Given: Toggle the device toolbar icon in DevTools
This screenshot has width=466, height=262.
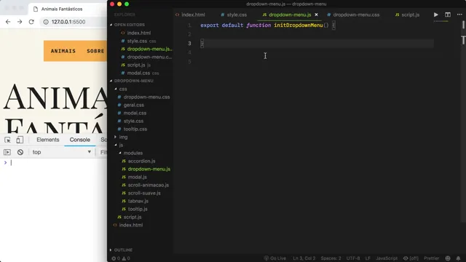Looking at the screenshot, I should [x=20, y=140].
